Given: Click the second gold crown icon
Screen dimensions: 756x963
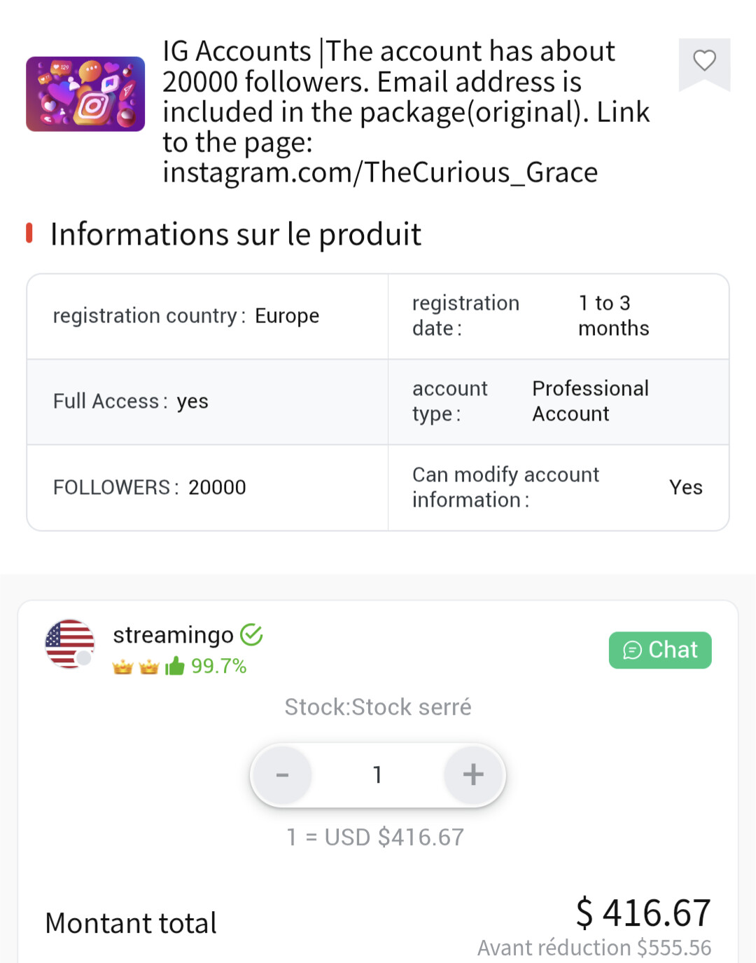Looking at the screenshot, I should point(148,667).
